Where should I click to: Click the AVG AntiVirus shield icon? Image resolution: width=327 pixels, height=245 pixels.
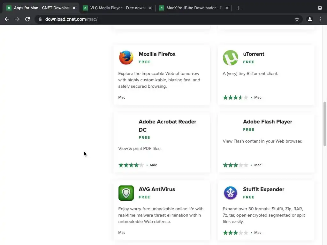tap(126, 193)
